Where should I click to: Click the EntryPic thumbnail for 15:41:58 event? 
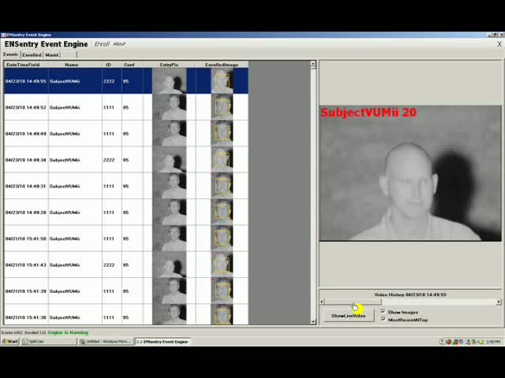click(x=170, y=239)
